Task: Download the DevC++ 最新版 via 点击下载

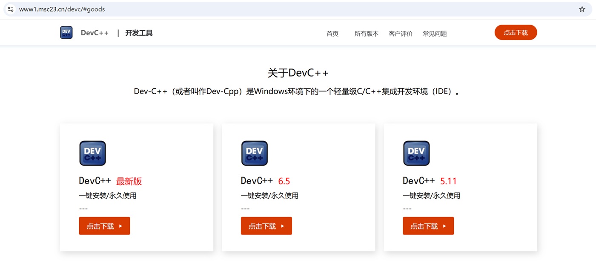Action: point(104,226)
